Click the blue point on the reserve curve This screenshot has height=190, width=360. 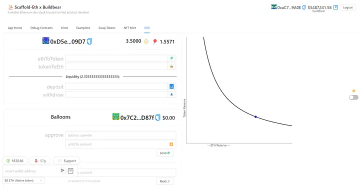pos(255,117)
